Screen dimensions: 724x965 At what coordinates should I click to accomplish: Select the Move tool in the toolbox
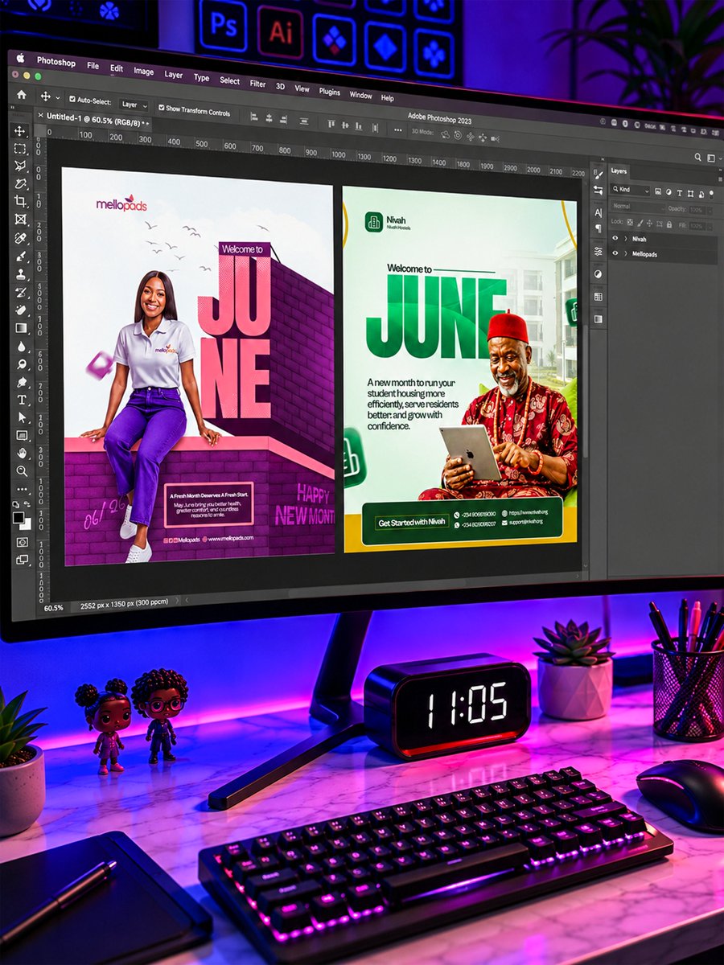click(x=19, y=132)
